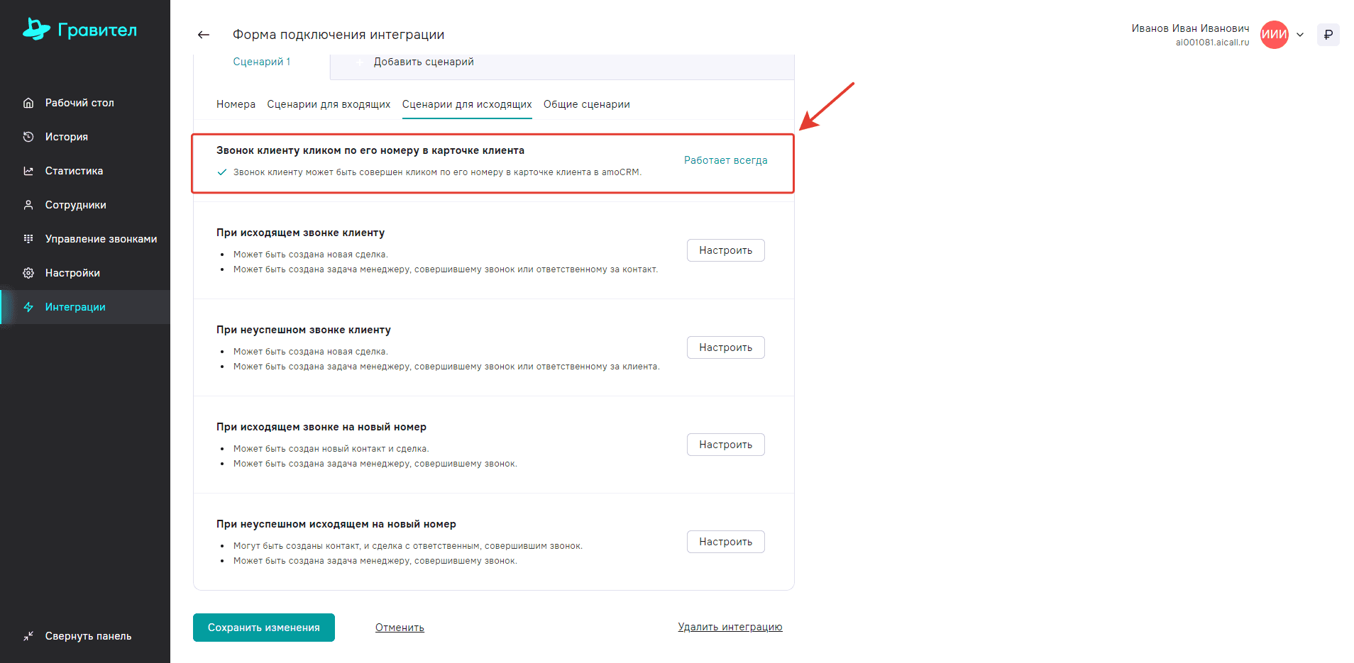
Task: Open the Общие сценарии tab
Action: pyautogui.click(x=586, y=104)
